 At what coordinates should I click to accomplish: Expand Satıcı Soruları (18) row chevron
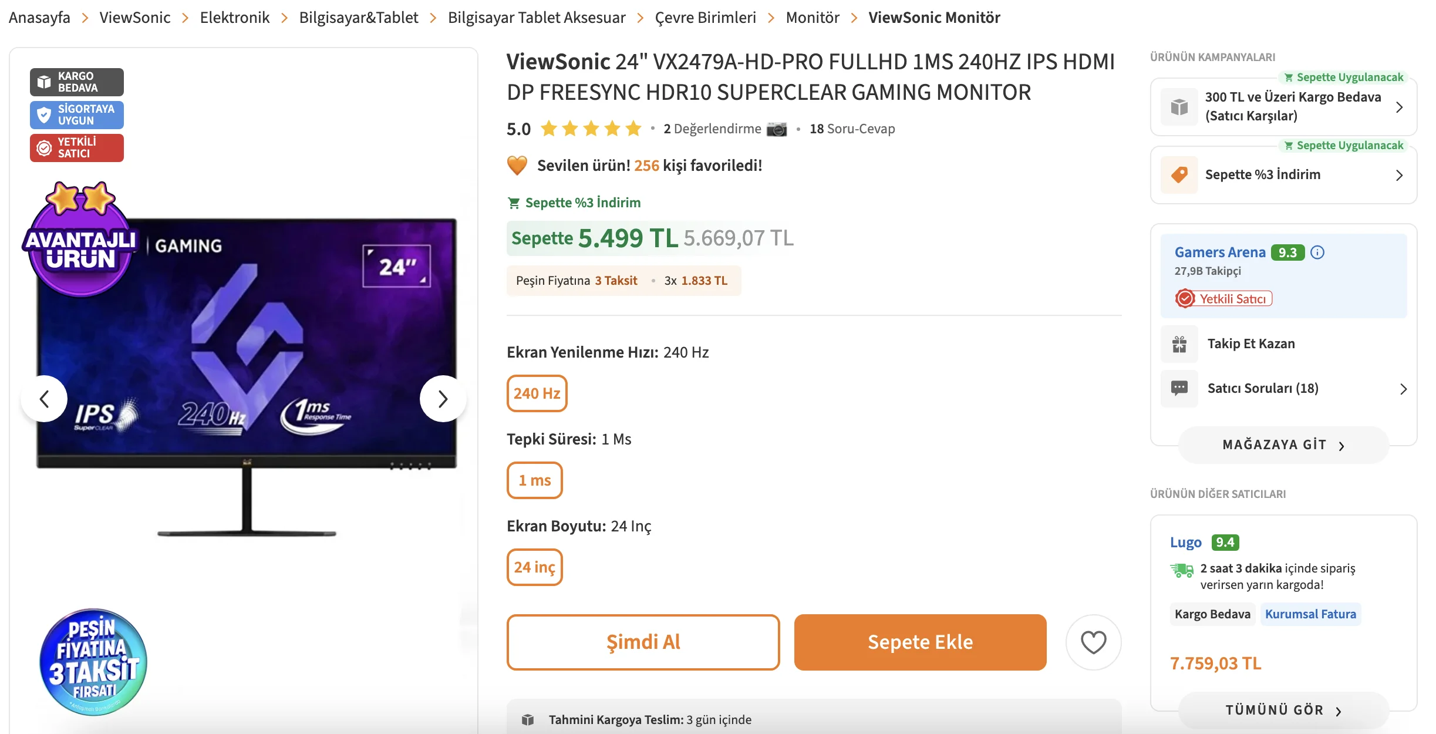pos(1403,389)
